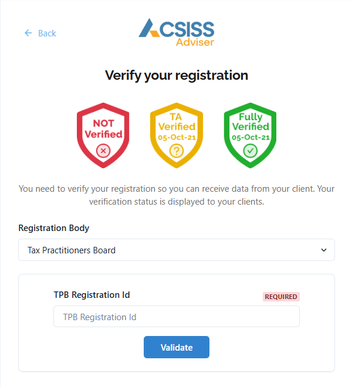Click the chevron arrow of Tax Practitioners Board select
This screenshot has height=387, width=352.
click(323, 250)
